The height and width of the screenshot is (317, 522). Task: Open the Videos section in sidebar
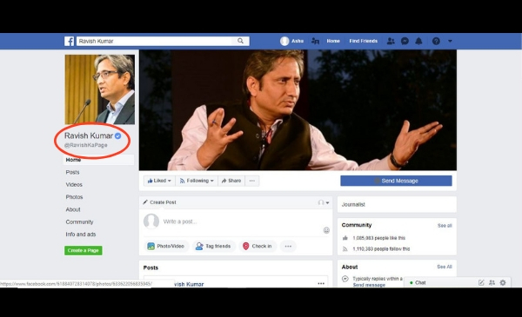pyautogui.click(x=74, y=184)
